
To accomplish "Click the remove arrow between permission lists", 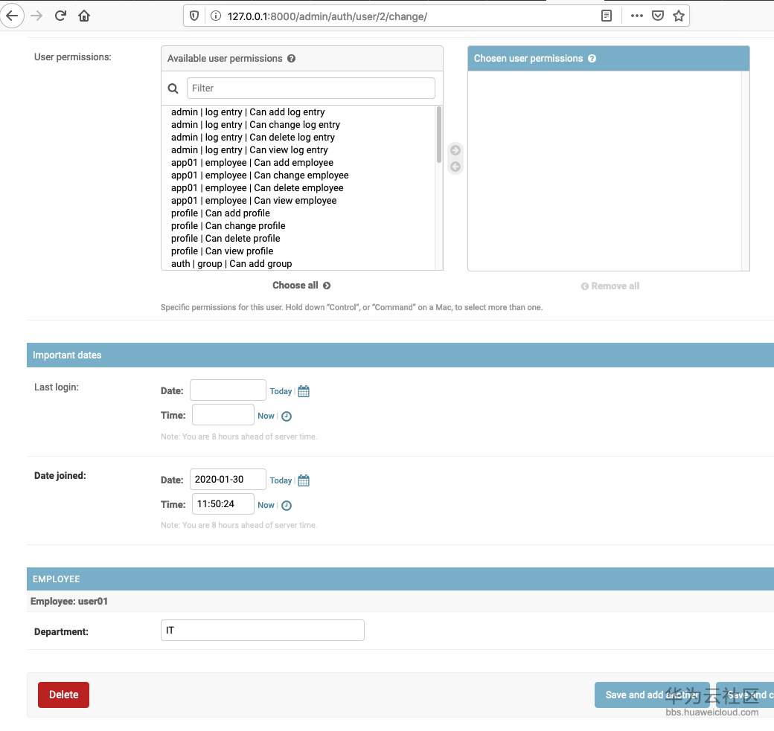I will pyautogui.click(x=455, y=167).
